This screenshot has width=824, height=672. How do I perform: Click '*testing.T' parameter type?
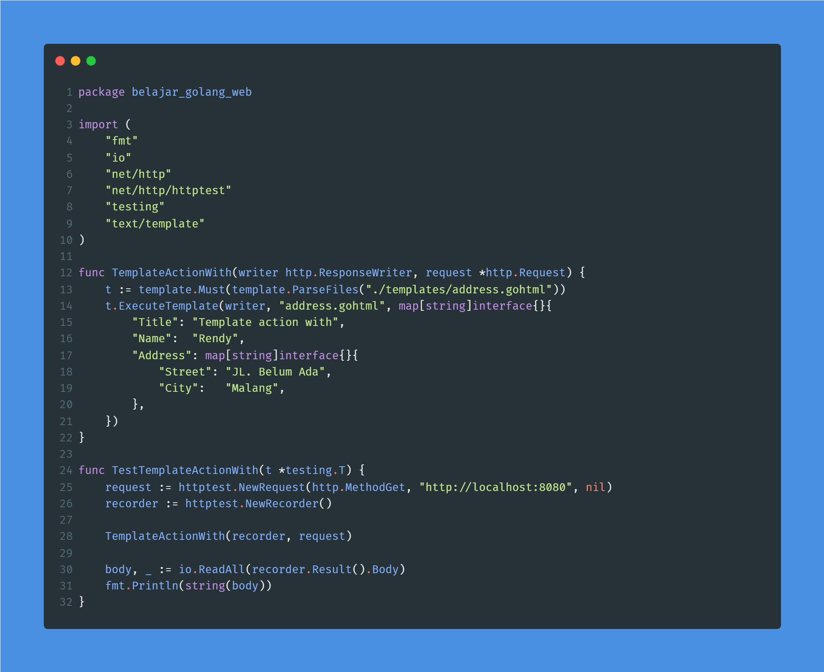click(x=312, y=470)
